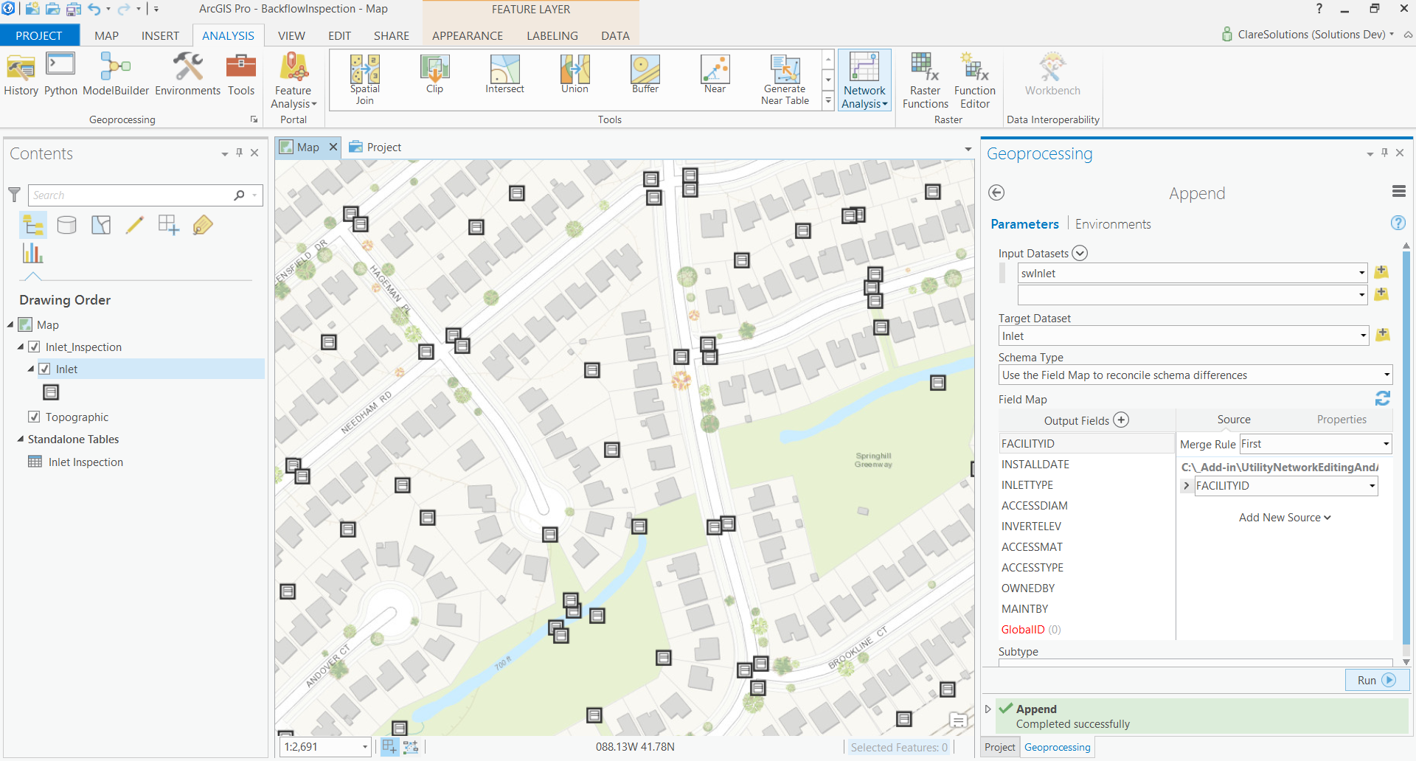Open the Function Editor
This screenshot has width=1416, height=761.
tap(975, 80)
